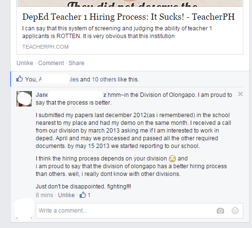Click Comment under the post
Viewport: 252px width, 228px height.
pos(51,63)
